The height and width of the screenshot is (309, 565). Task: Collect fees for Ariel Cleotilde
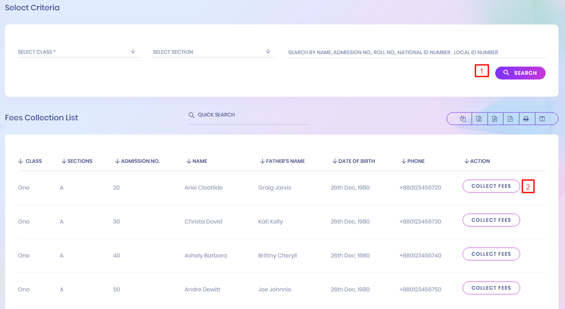tap(491, 186)
